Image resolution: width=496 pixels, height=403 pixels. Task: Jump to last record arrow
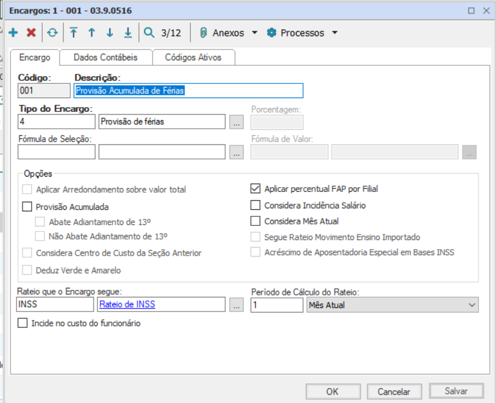click(128, 33)
